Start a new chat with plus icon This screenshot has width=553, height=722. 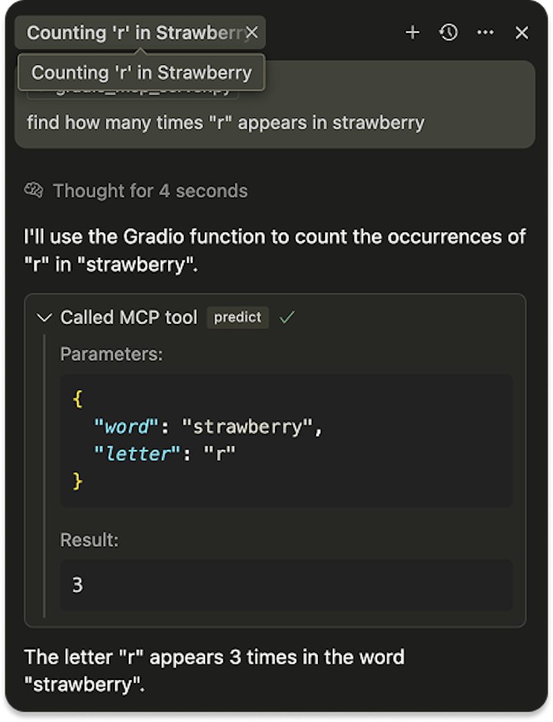point(413,32)
